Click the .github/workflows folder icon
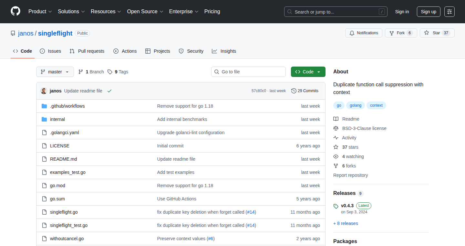 (x=44, y=106)
